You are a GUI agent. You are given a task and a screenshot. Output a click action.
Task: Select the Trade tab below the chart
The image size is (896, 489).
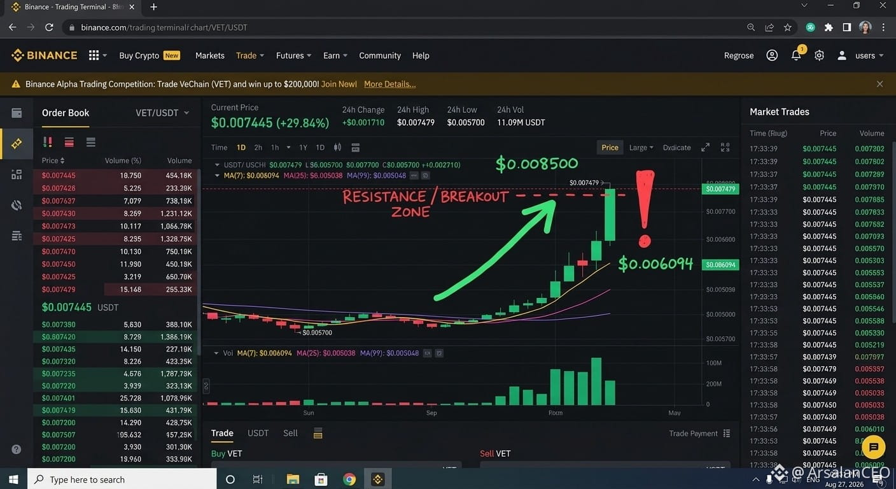(222, 433)
